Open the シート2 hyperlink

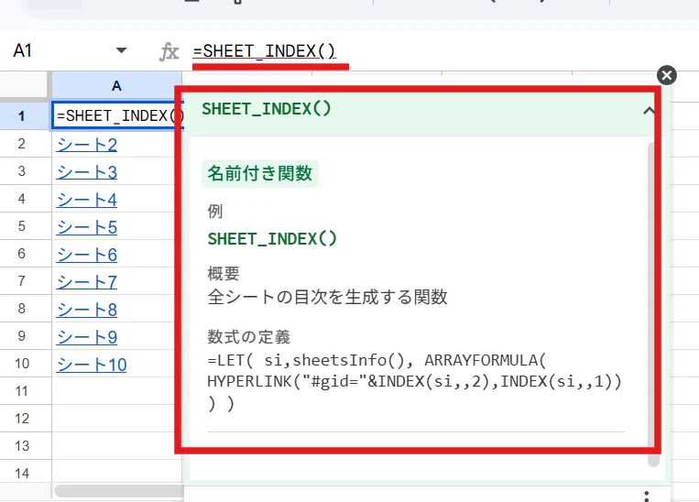pyautogui.click(x=86, y=145)
